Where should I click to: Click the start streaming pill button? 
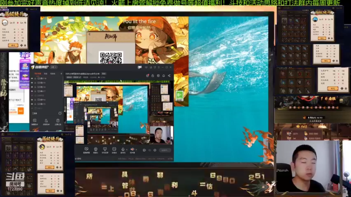pyautogui.click(x=165, y=150)
